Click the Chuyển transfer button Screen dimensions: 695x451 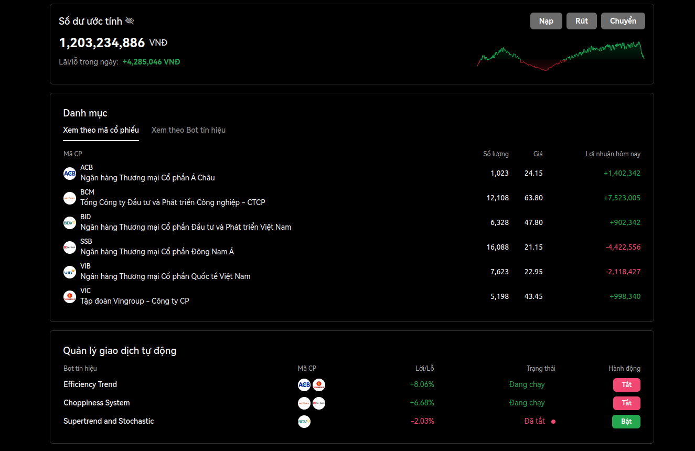coord(623,21)
